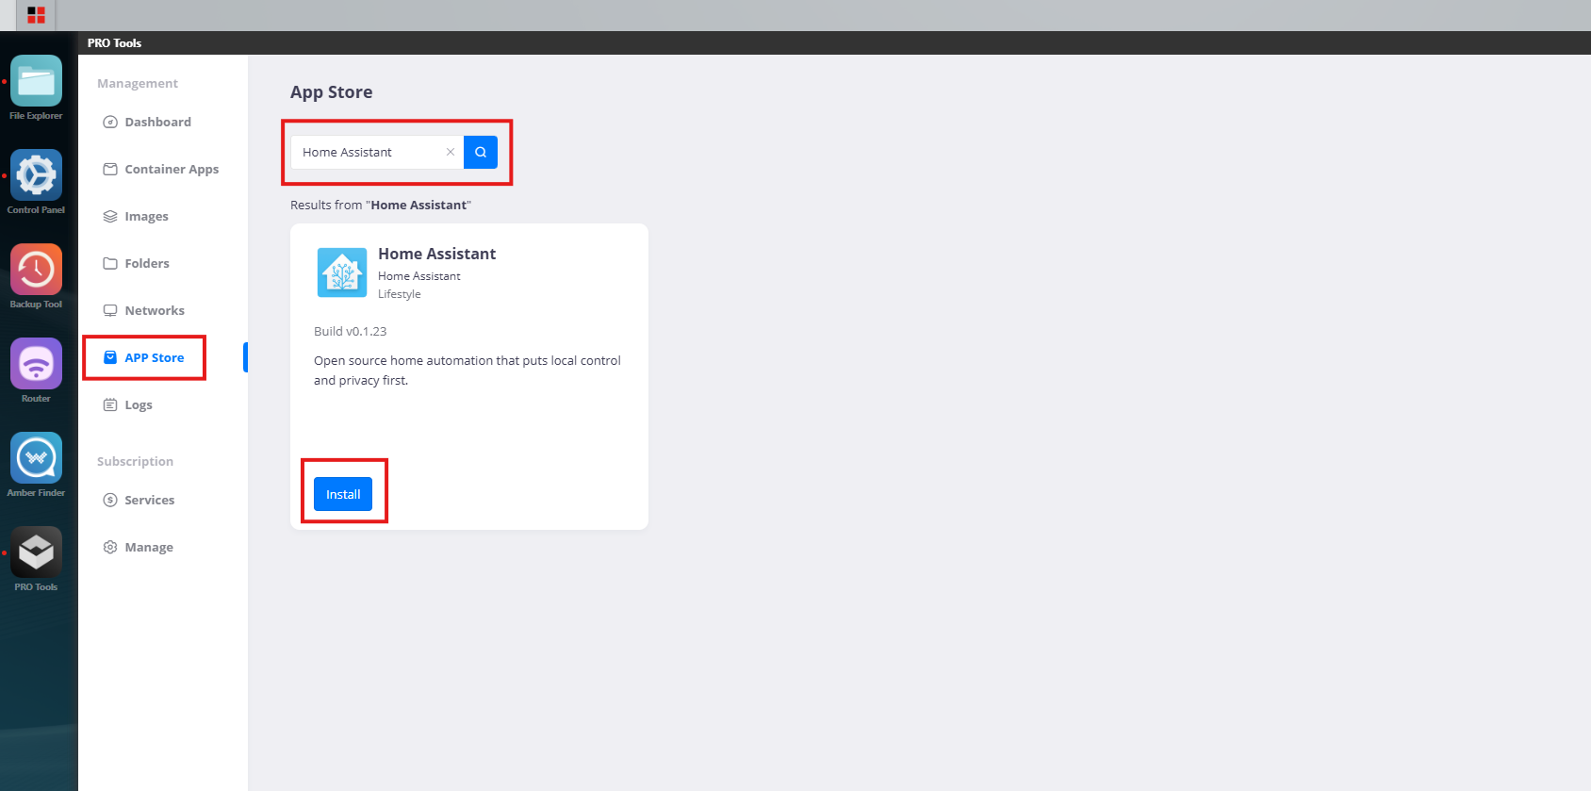
Task: Open PRO Tools dock icon
Action: (36, 552)
